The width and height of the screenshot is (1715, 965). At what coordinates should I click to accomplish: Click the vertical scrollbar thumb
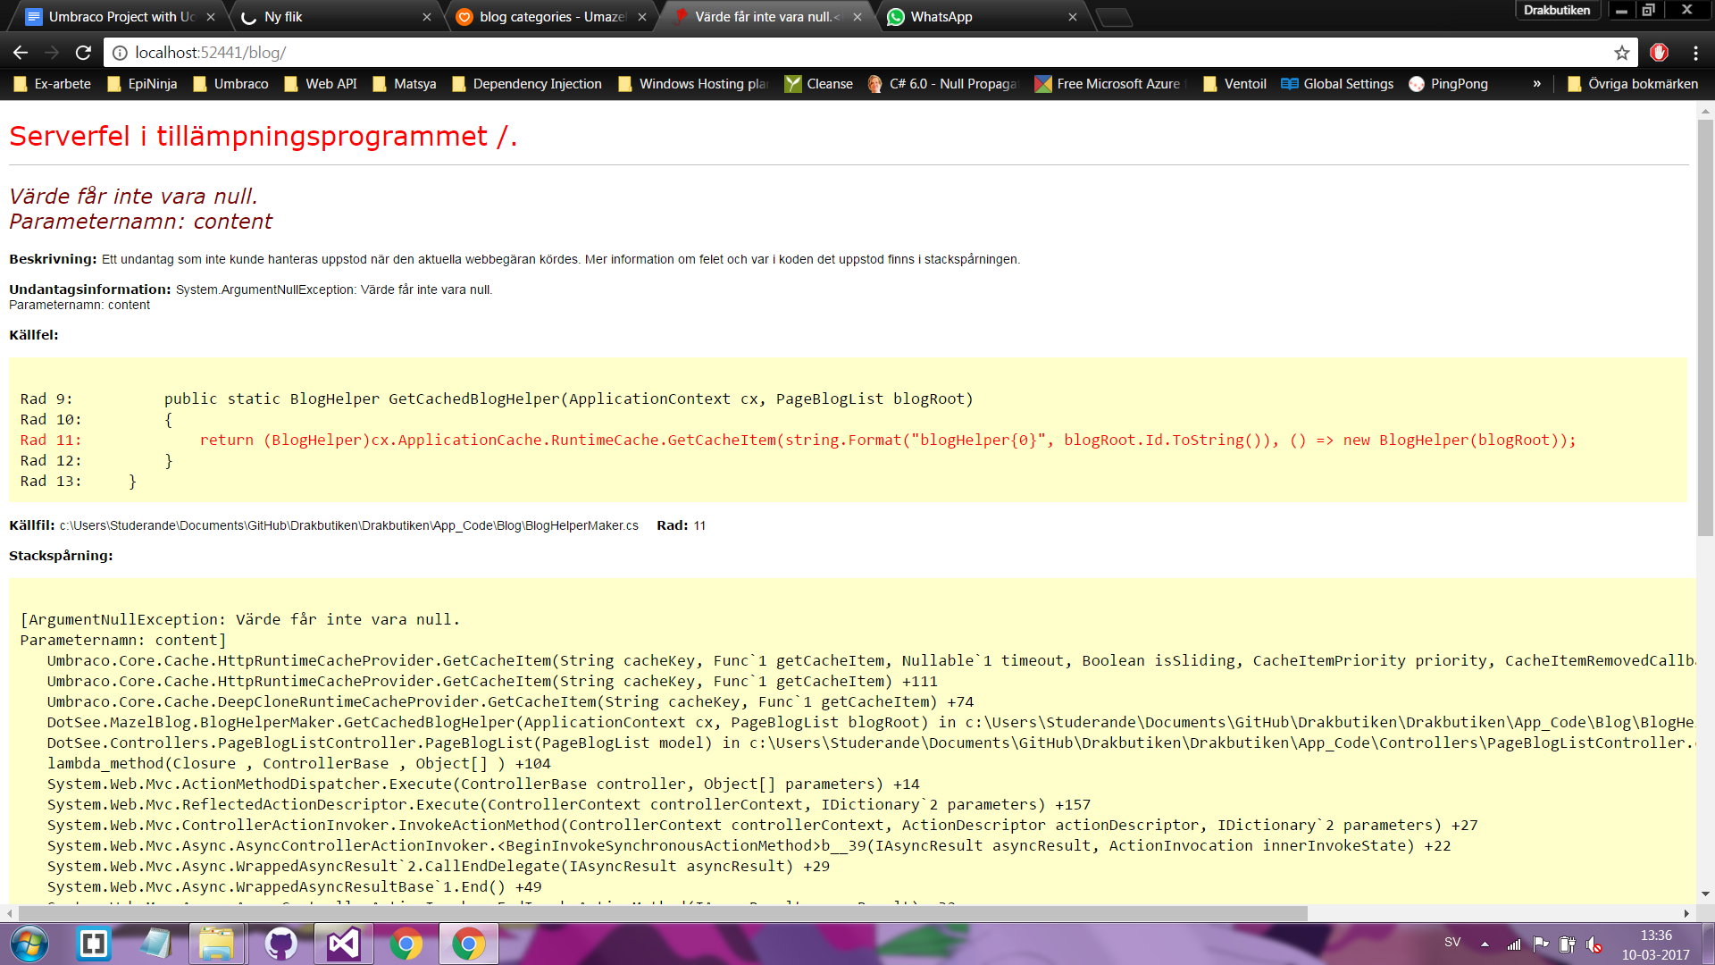1705,327
